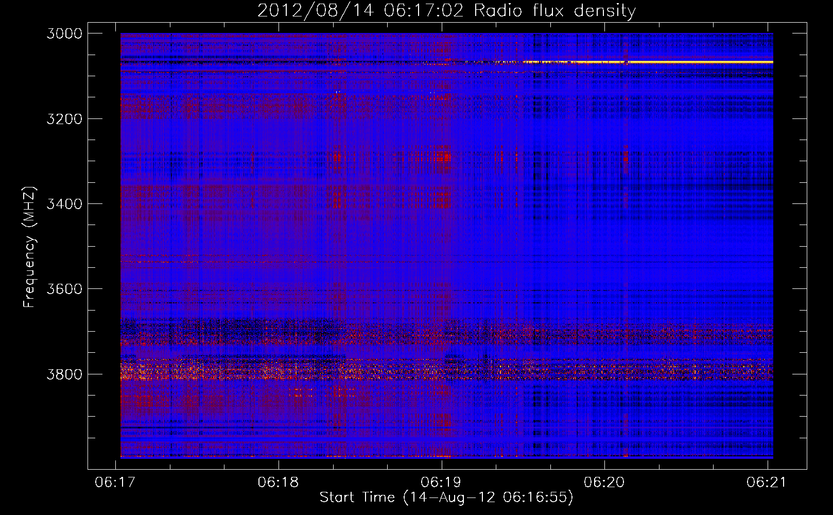833x515 pixels.
Task: Click the 3000 frequency tick label
Action: 64,33
